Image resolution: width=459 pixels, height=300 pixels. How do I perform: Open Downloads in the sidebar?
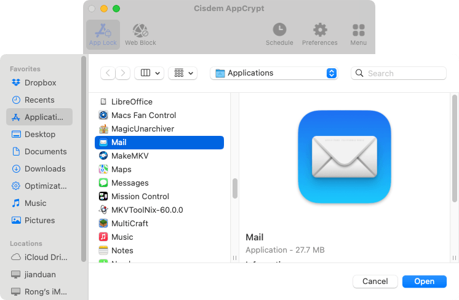[x=39, y=168]
